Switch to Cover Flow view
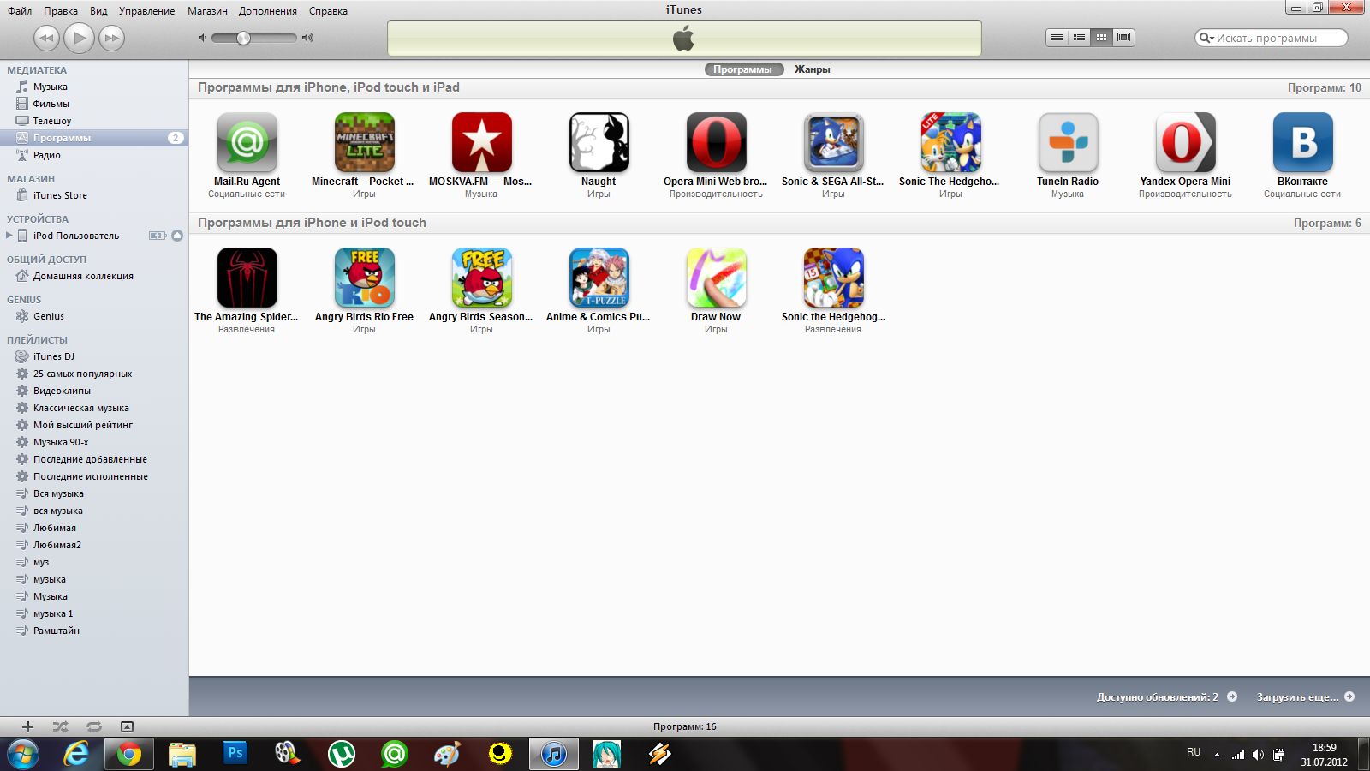1370x771 pixels. point(1123,38)
